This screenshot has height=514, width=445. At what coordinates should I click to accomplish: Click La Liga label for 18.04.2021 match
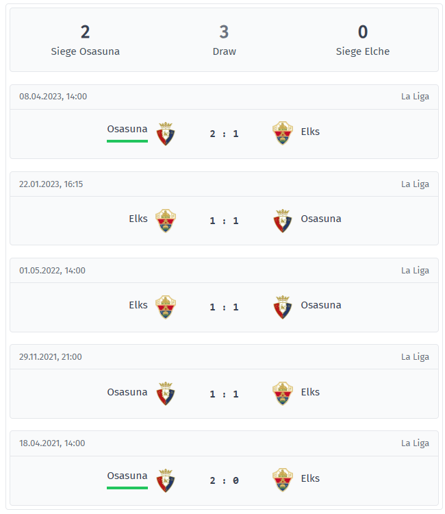coord(415,443)
